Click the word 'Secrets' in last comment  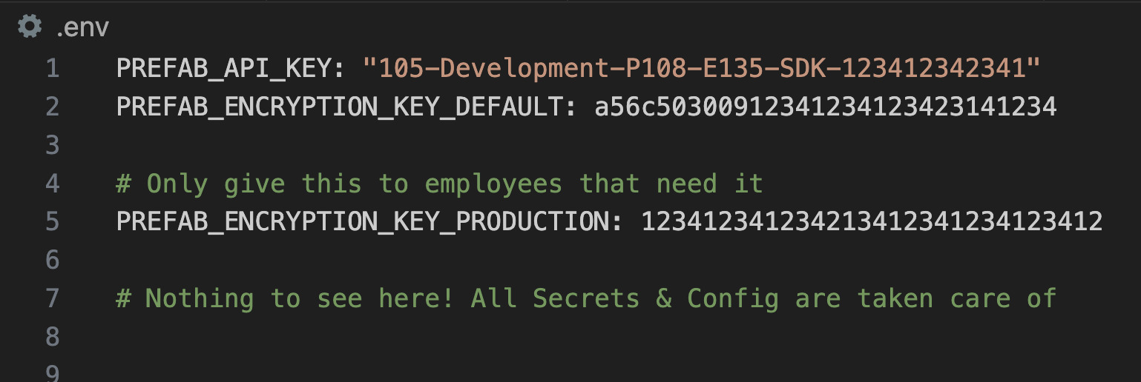coord(586,298)
